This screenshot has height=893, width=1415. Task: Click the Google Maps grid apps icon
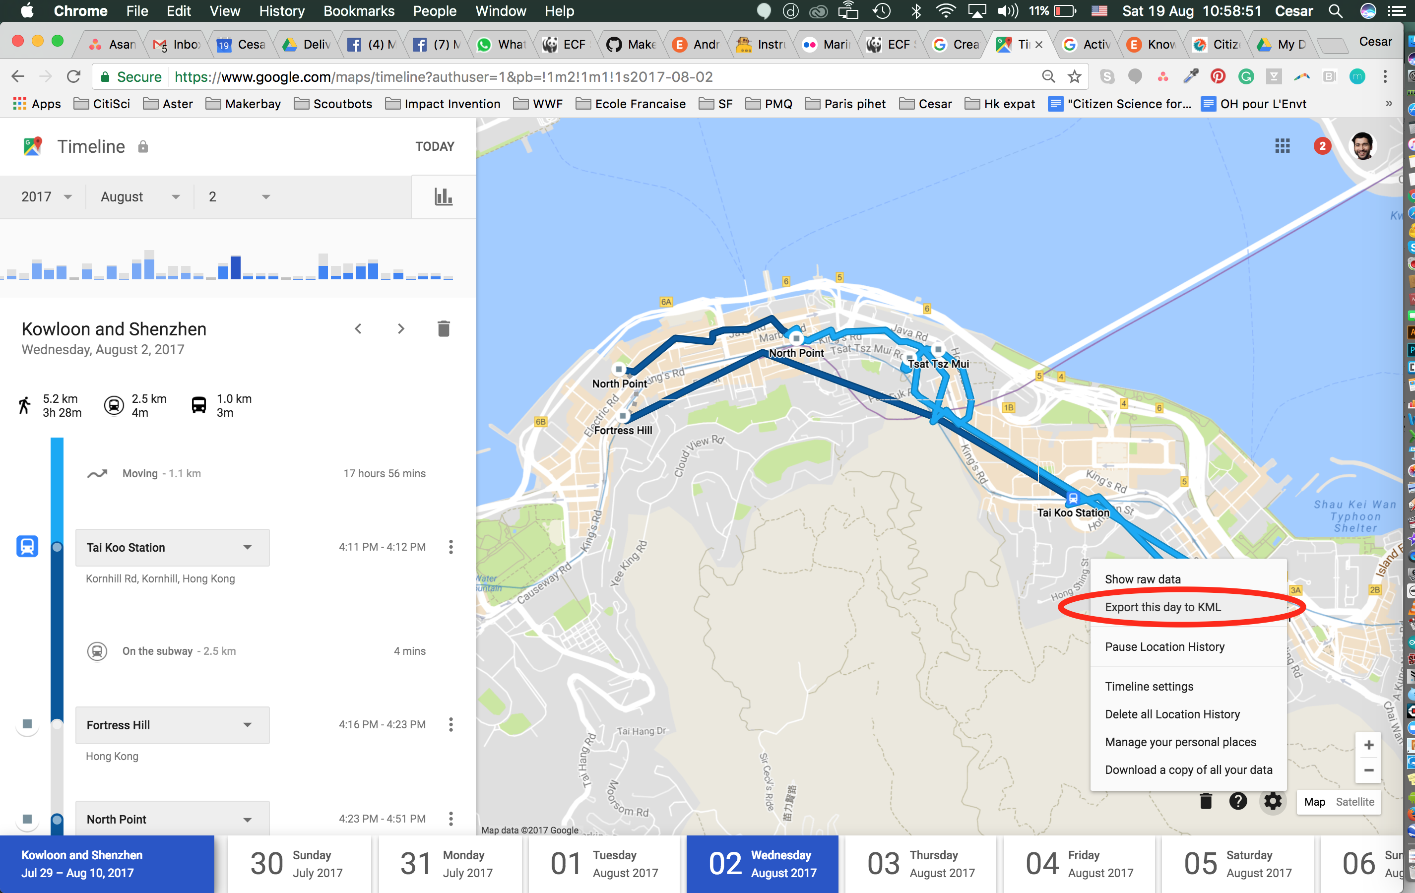[x=1283, y=146]
